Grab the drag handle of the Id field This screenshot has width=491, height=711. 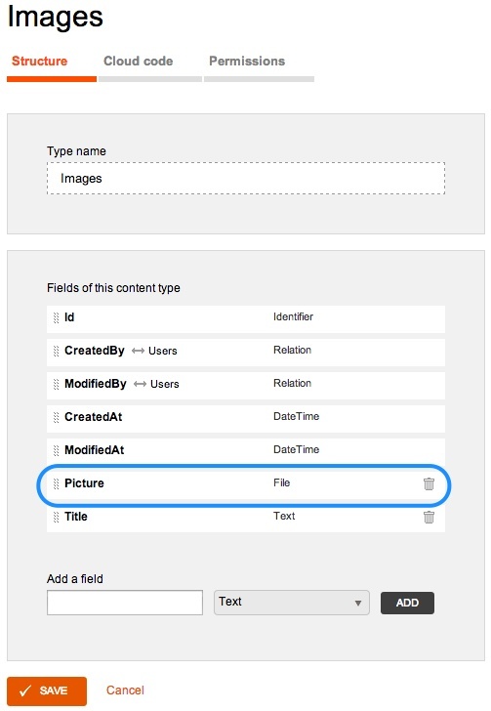pyautogui.click(x=57, y=317)
